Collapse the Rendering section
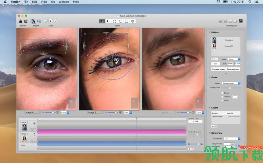 click(209, 133)
